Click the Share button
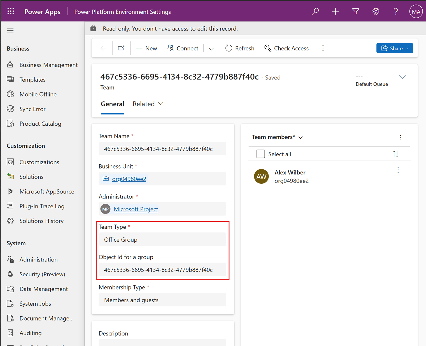 pyautogui.click(x=395, y=48)
